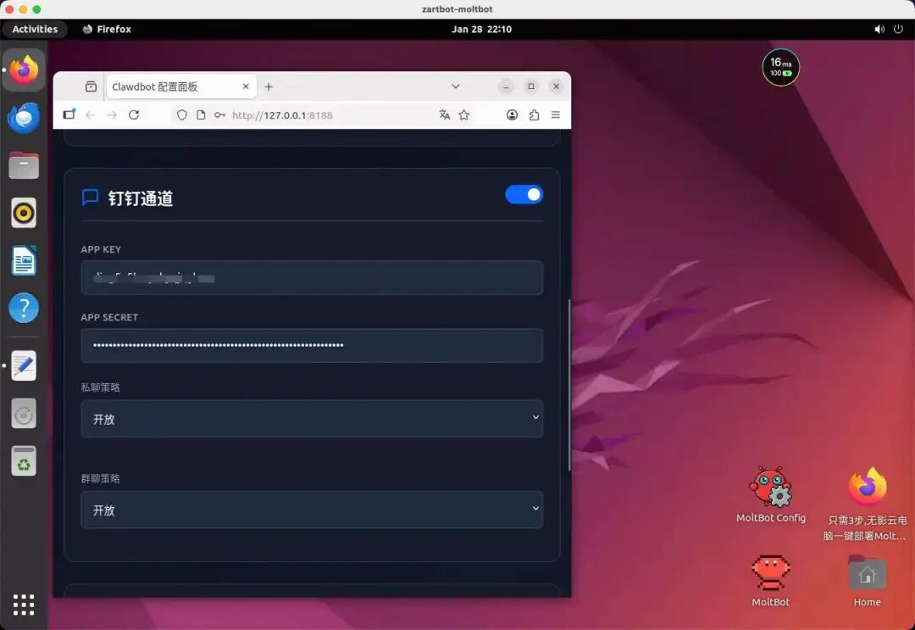Open the 私聊策略 dropdown
915x630 pixels.
coord(312,418)
